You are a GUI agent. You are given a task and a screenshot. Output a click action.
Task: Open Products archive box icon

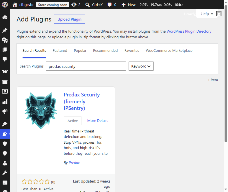tap(5, 82)
